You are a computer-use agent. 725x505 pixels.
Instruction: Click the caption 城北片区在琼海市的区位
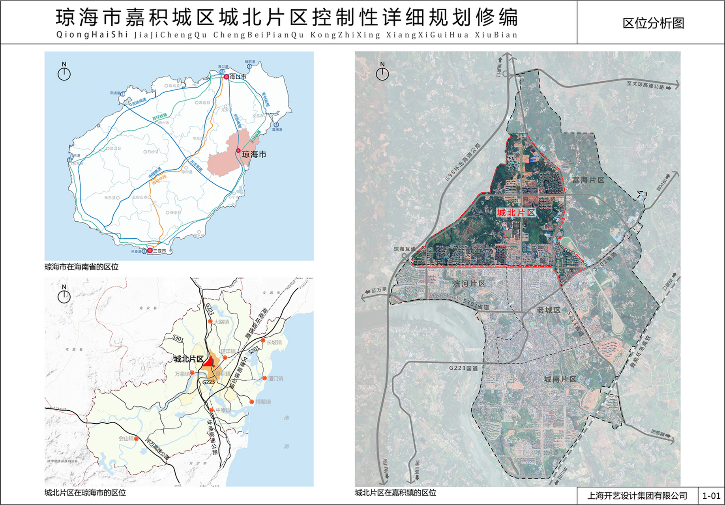pos(85,493)
